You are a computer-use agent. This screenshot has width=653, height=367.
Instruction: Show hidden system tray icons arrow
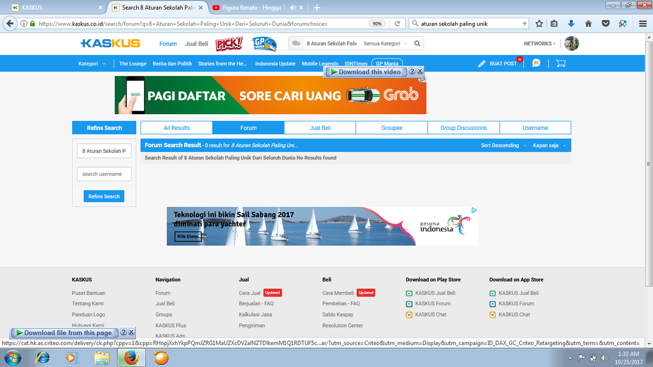570,358
